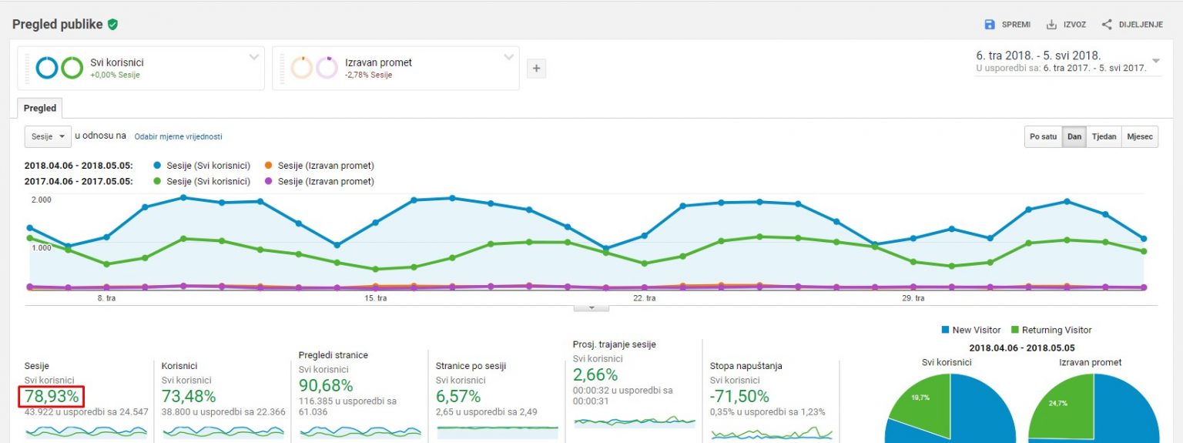This screenshot has height=443, width=1183.
Task: Click the Izravan promet segment donut icons
Action: [314, 68]
